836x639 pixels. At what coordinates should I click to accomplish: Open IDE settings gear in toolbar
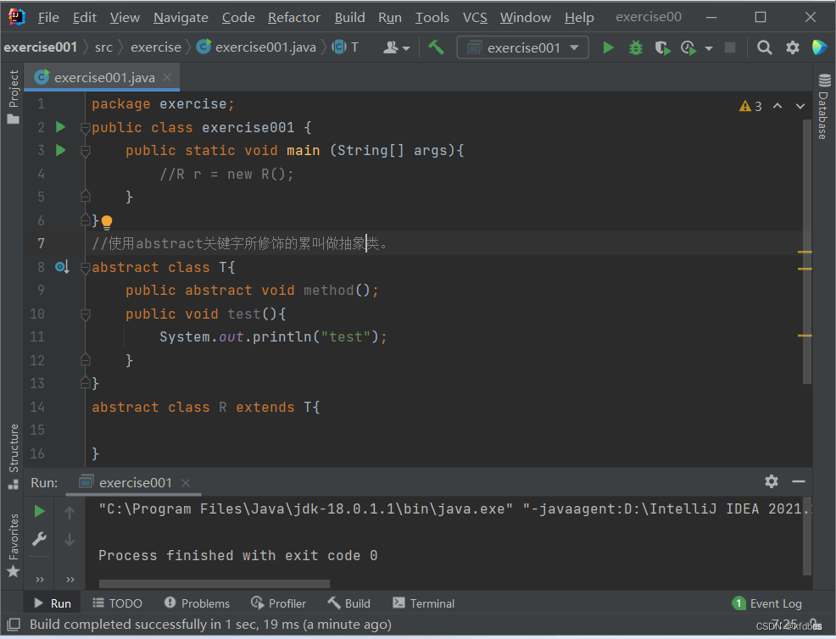tap(793, 47)
